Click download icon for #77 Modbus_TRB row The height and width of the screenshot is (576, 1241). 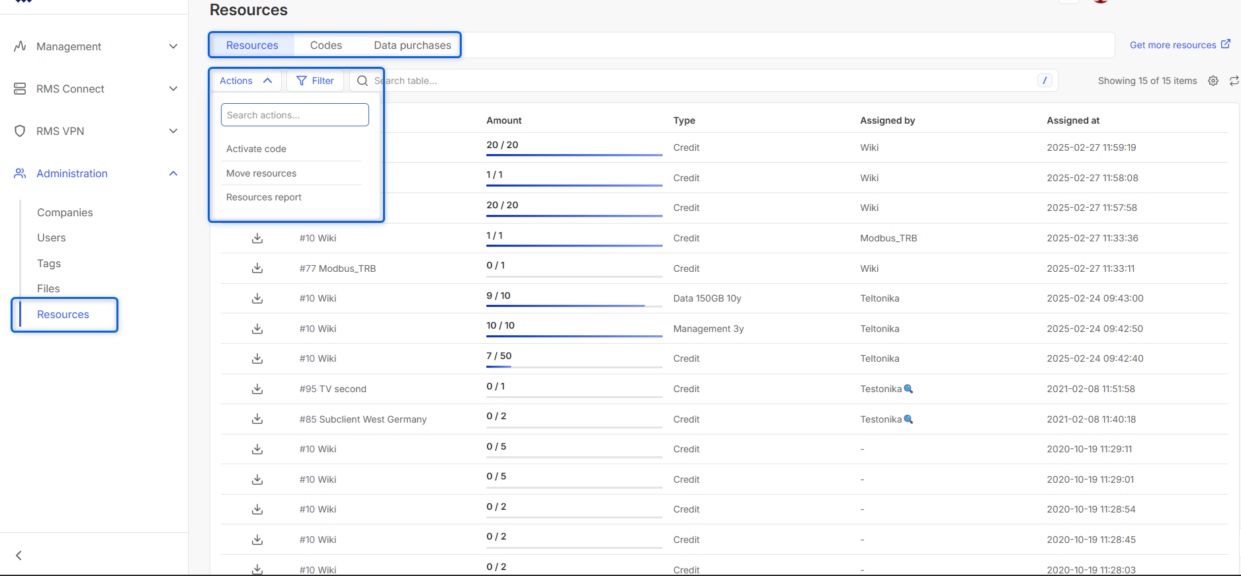257,268
